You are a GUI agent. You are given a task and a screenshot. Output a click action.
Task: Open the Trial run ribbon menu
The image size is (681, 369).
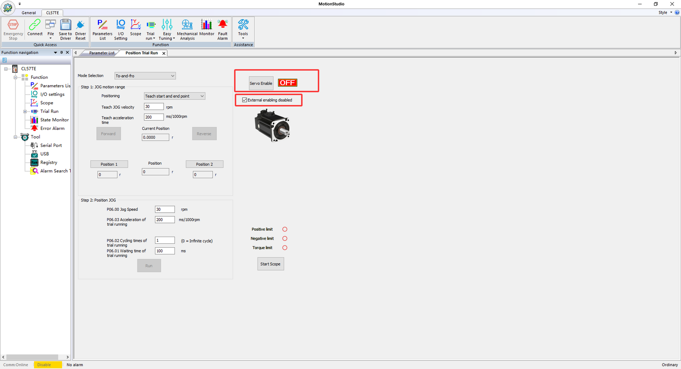[151, 29]
